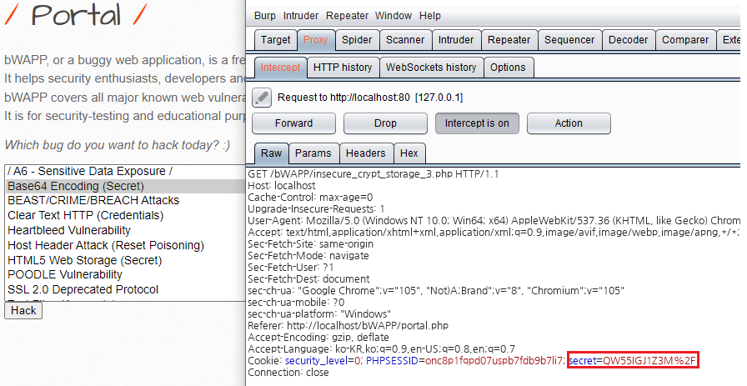Switch to the Params view tab
This screenshot has width=747, height=386.
click(313, 153)
